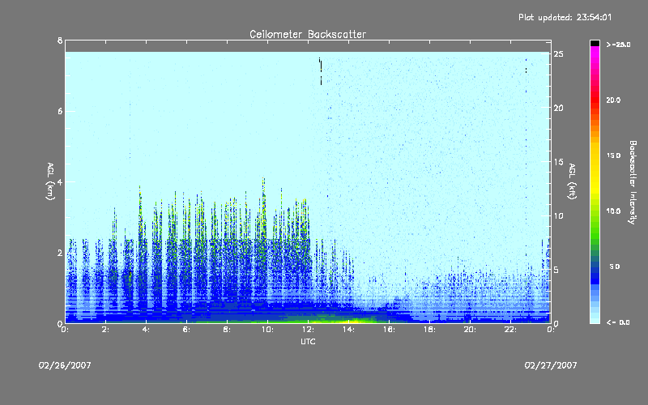Click the '5.0' colorbar label

coord(615,266)
